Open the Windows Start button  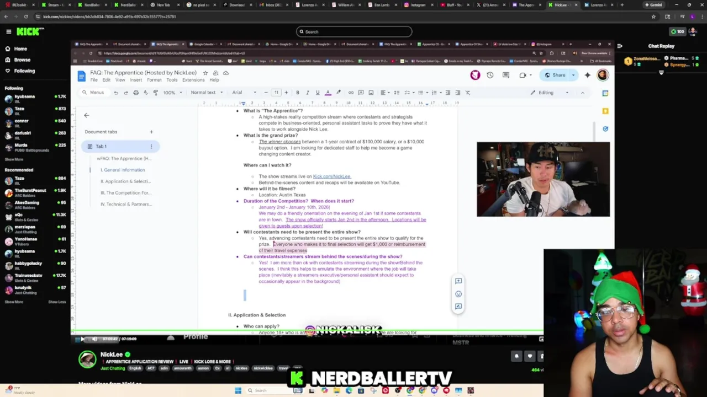pos(238,390)
